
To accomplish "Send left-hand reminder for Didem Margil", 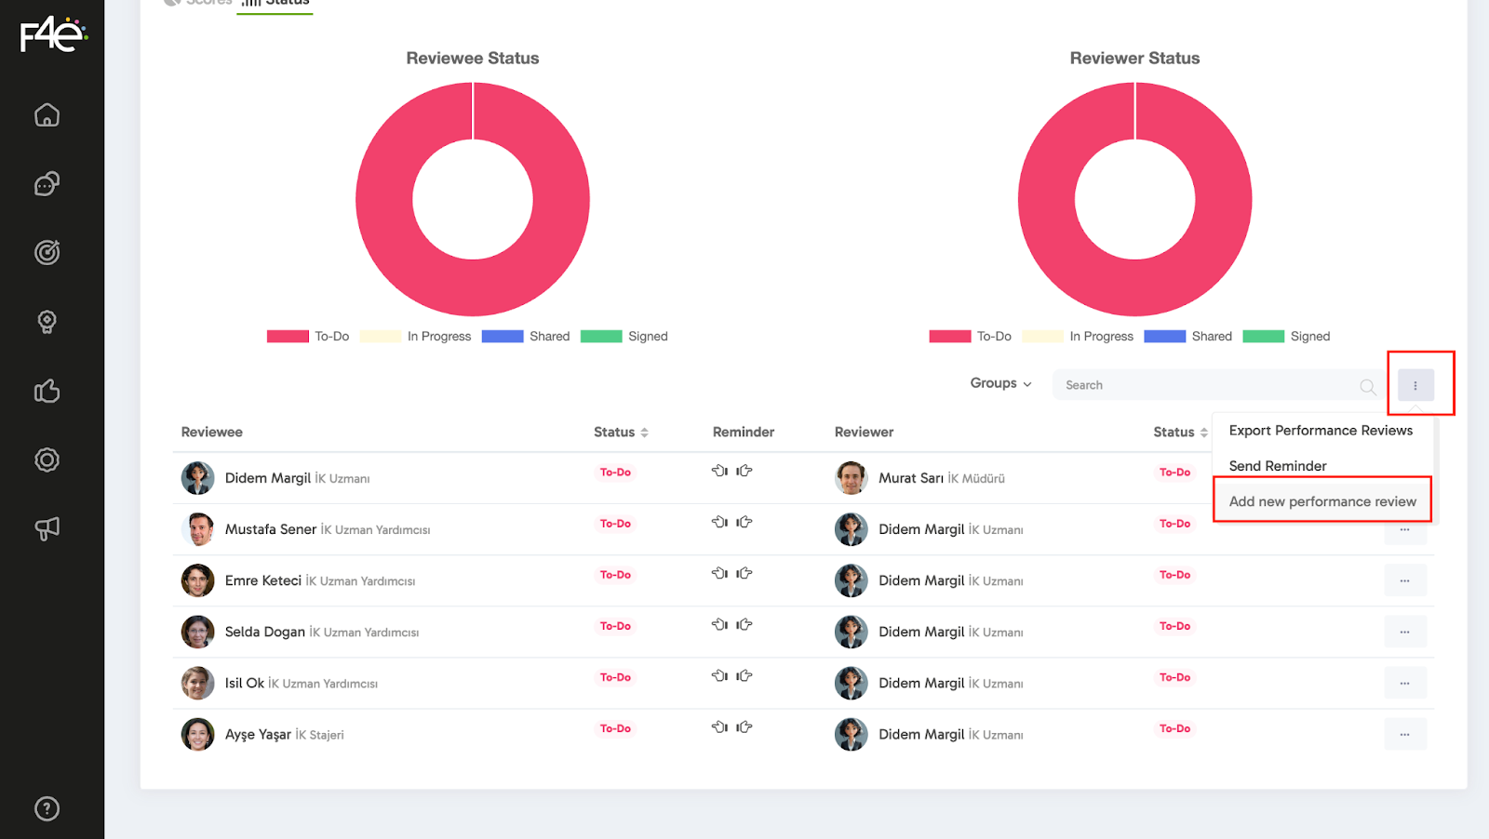I will pos(719,471).
